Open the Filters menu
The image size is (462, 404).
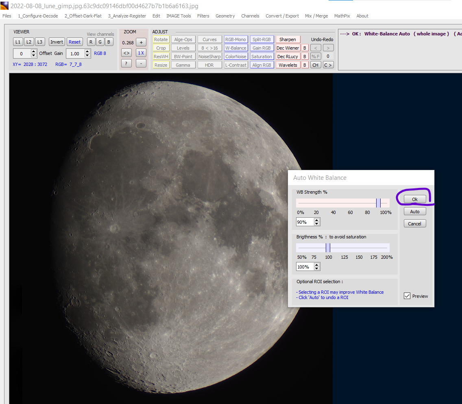[x=203, y=16]
